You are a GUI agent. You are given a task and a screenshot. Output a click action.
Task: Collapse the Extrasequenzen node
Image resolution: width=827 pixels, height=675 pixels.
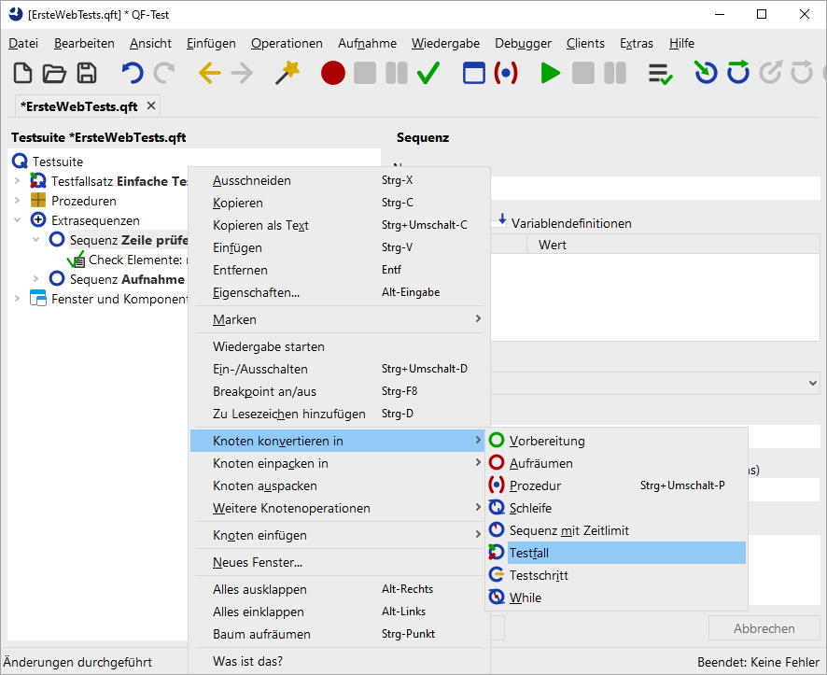18,220
